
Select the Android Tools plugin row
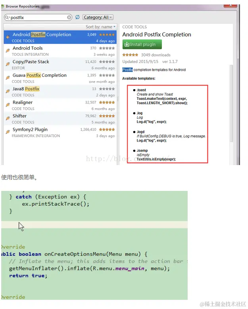point(60,51)
